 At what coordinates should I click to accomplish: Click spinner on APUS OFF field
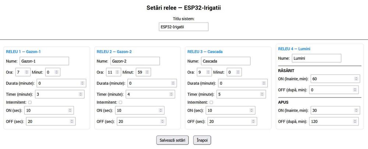(355, 121)
